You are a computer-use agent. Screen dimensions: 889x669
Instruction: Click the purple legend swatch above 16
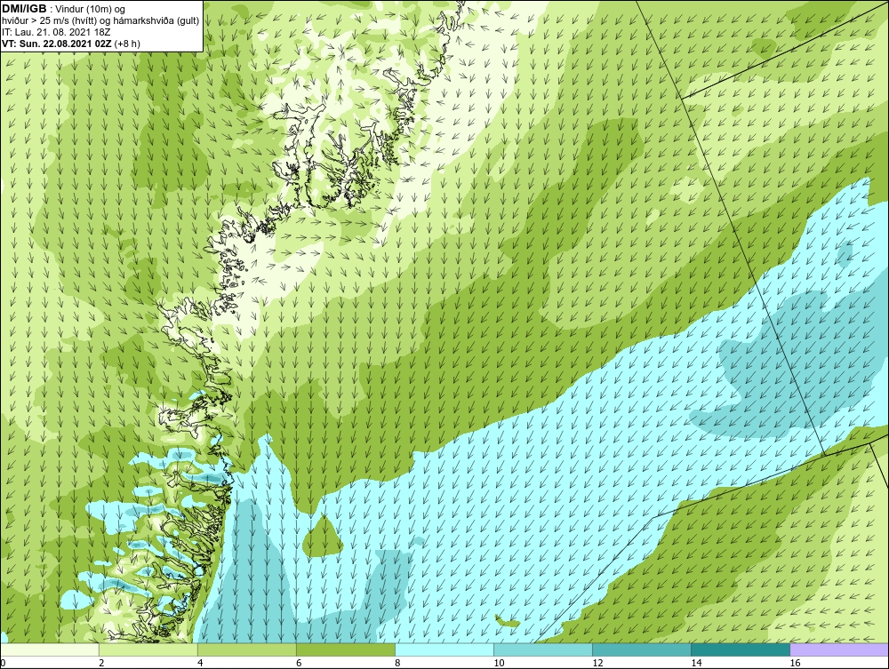839,649
